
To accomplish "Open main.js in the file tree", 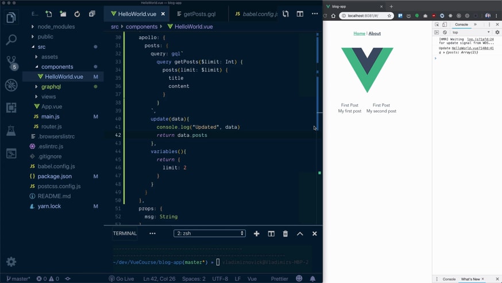I will click(51, 117).
